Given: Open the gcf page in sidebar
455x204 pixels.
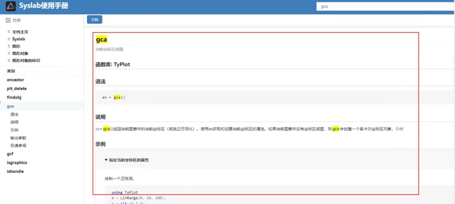Looking at the screenshot, I should 10,154.
